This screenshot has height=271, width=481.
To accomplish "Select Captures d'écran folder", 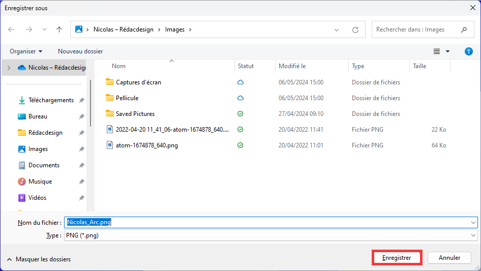I will [x=138, y=82].
